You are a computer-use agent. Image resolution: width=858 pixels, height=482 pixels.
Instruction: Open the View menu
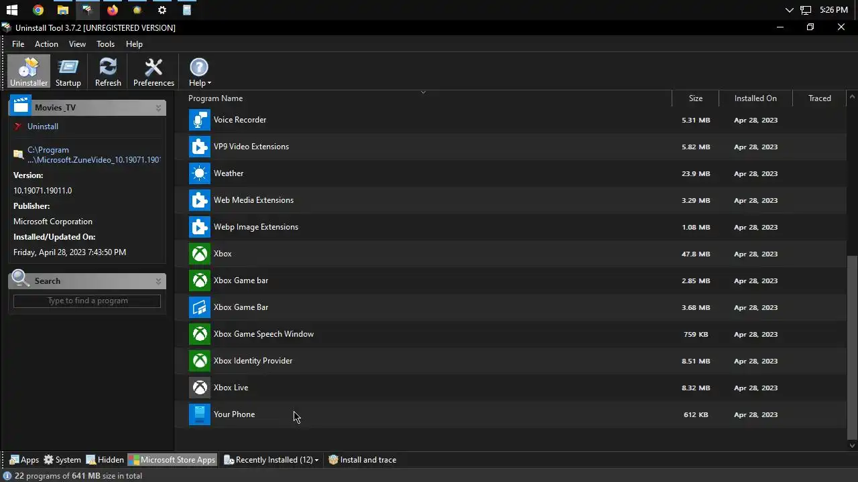77,44
